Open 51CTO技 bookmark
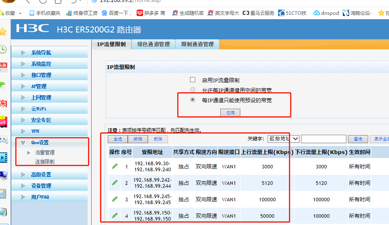This screenshot has height=225, width=389. point(292,13)
